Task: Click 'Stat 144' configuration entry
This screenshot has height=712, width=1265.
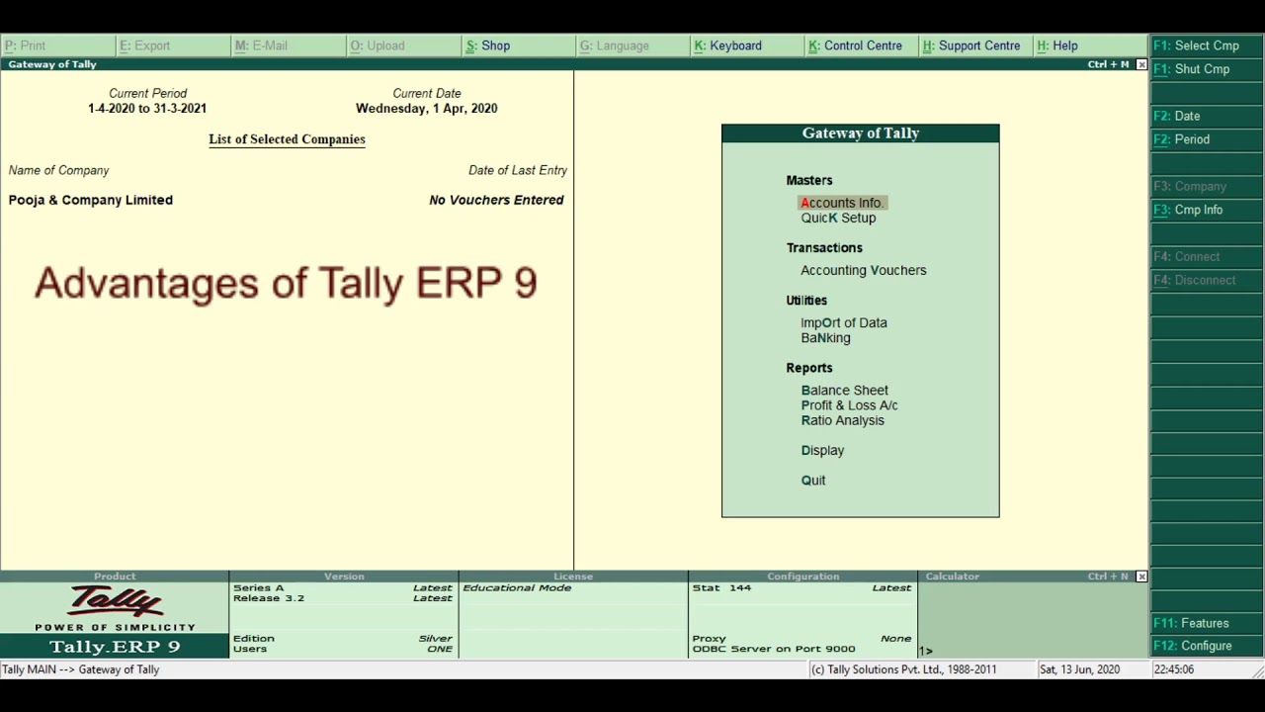Action: click(x=721, y=587)
